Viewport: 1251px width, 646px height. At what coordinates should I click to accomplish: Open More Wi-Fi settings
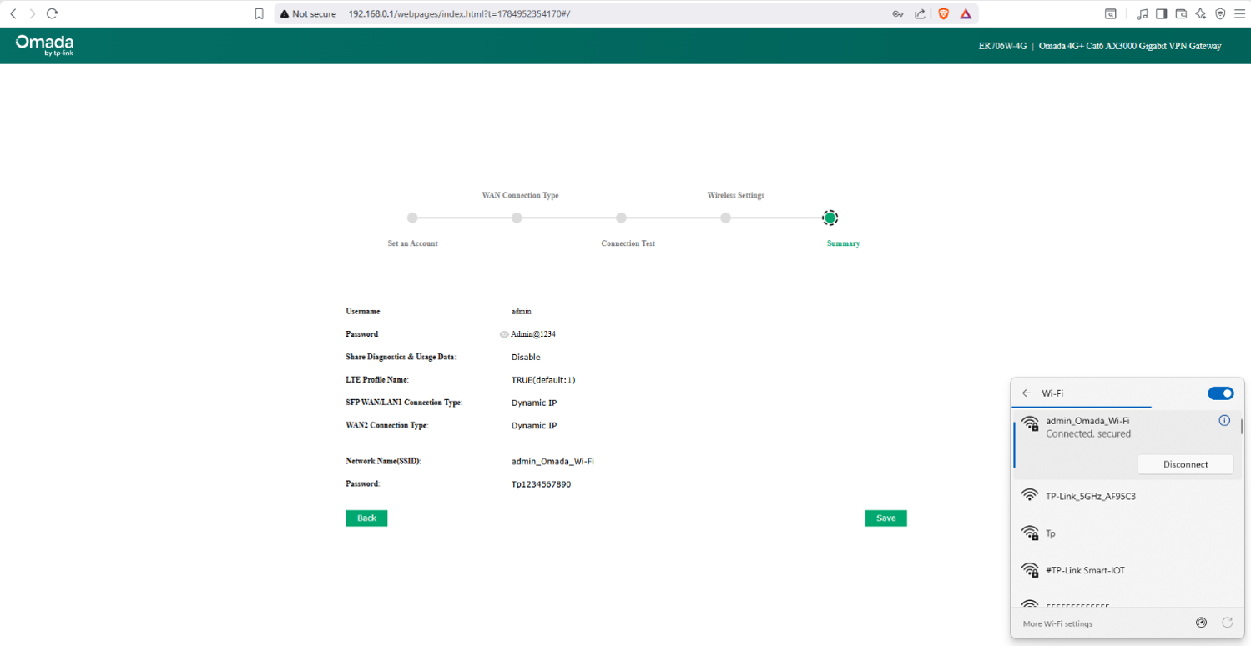coord(1057,623)
